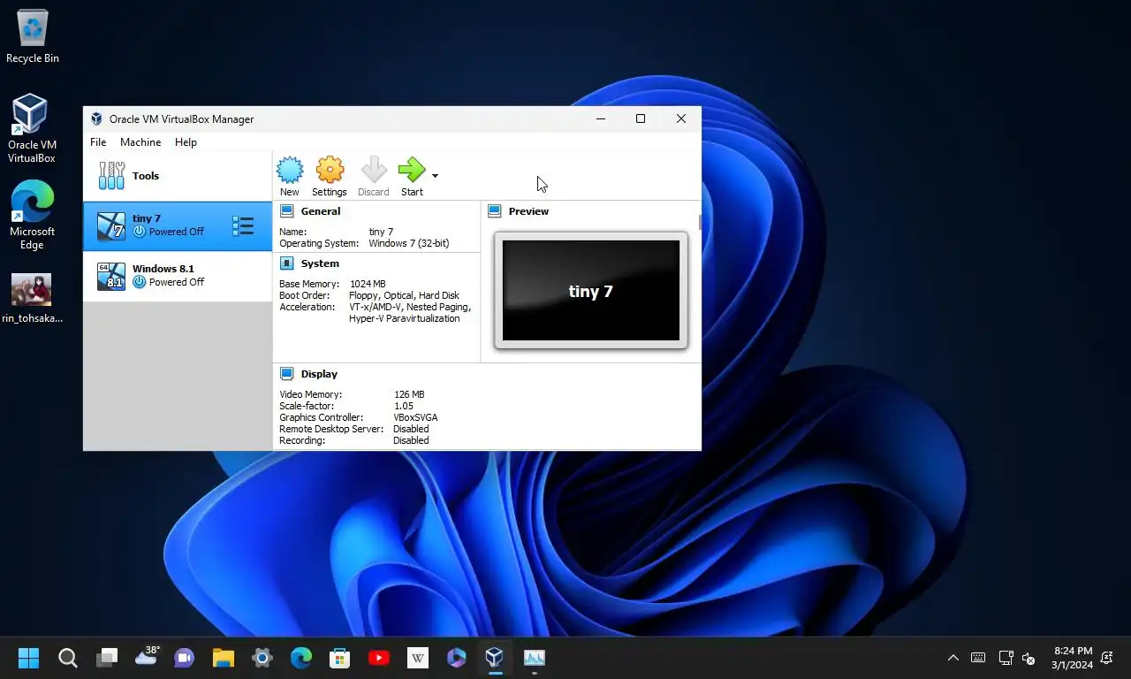The image size is (1131, 679).
Task: Click the Recording Disabled value
Action: coord(411,440)
